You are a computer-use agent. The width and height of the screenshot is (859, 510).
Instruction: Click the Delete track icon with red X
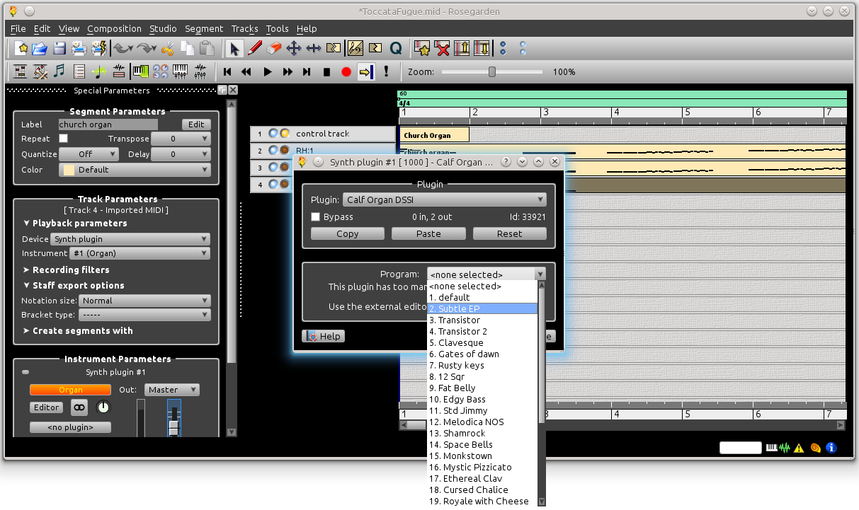click(x=443, y=49)
